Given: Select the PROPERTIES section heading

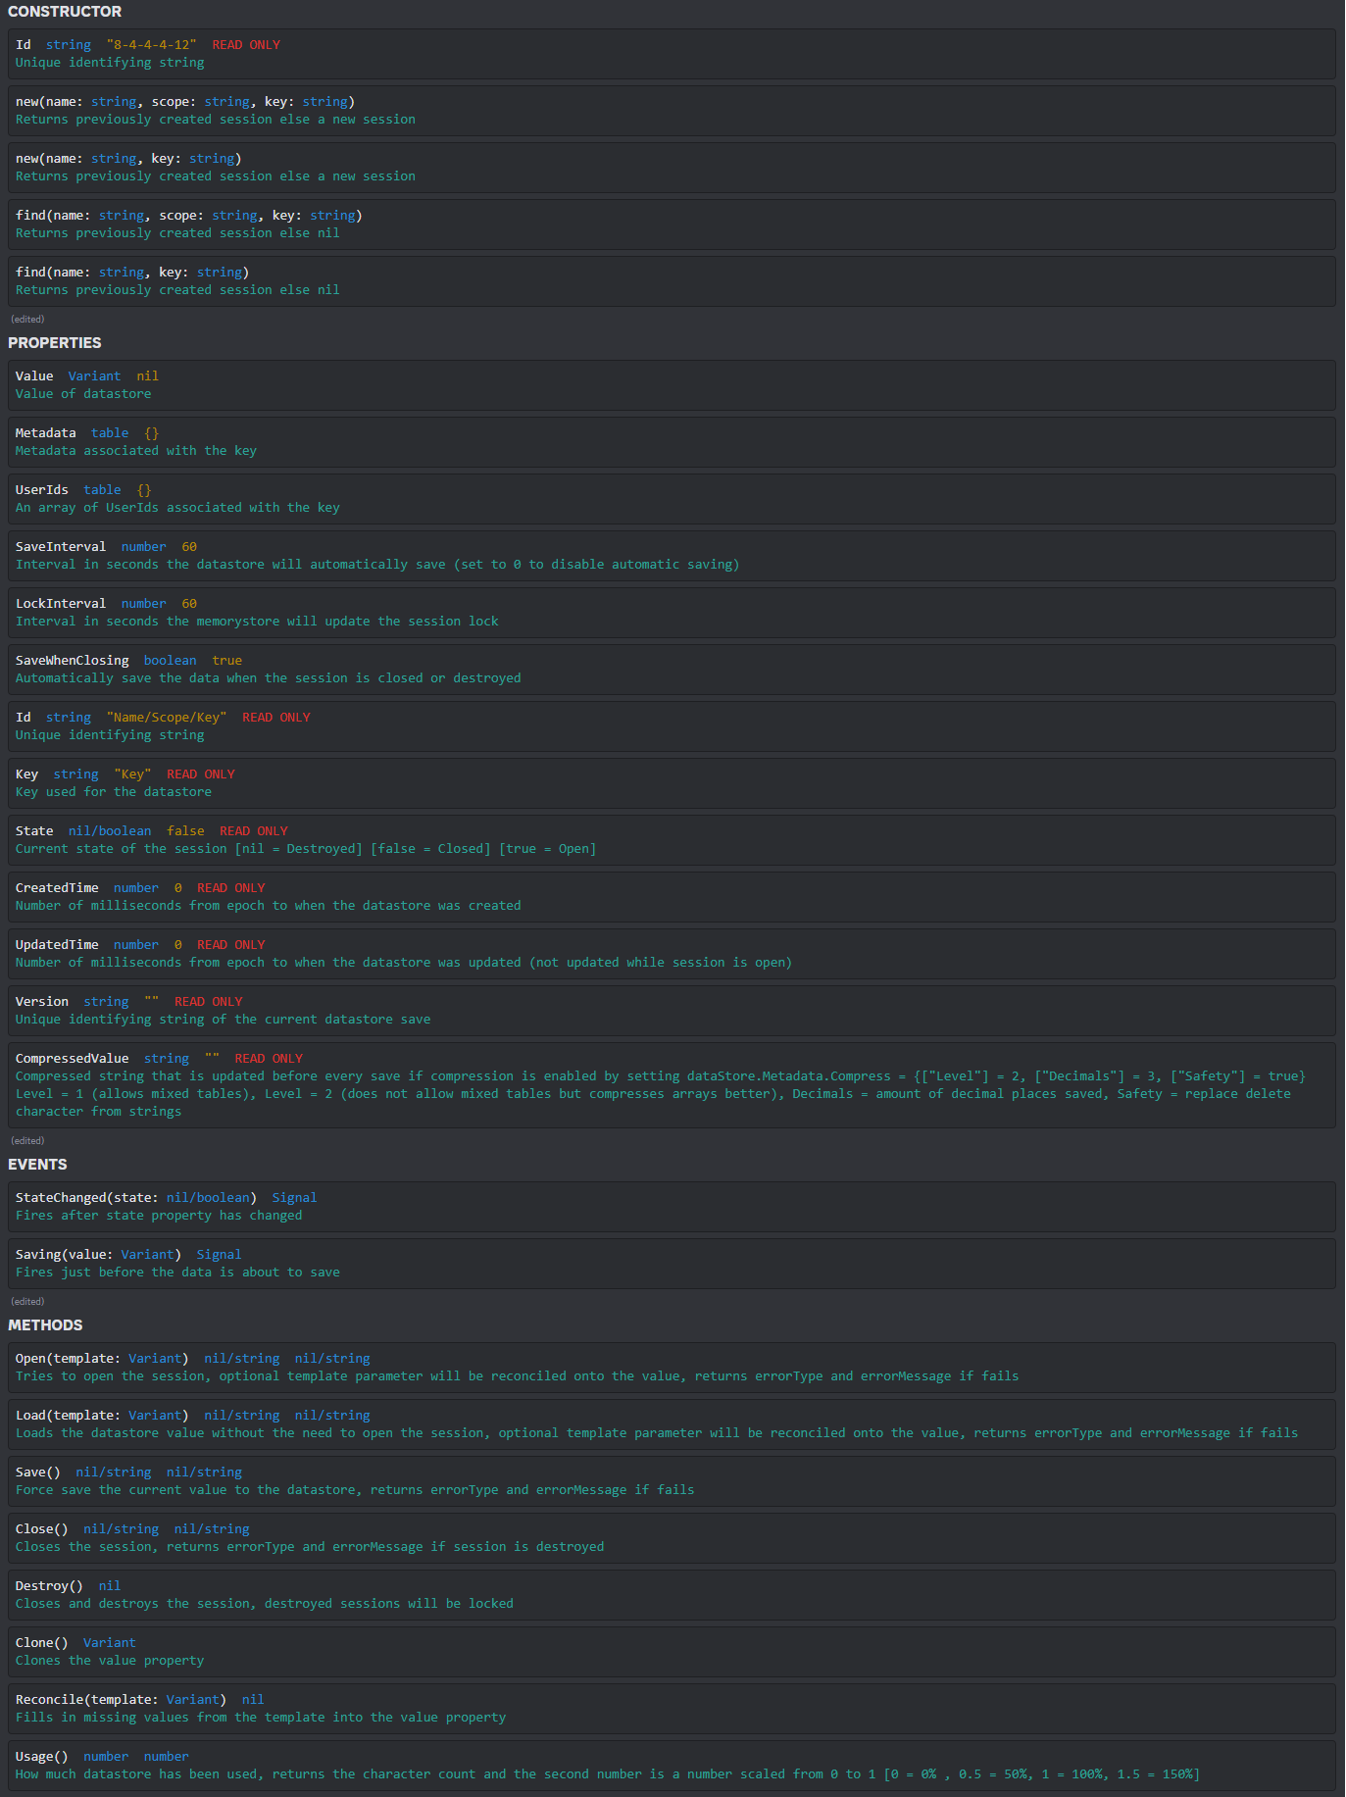Looking at the screenshot, I should click(55, 343).
